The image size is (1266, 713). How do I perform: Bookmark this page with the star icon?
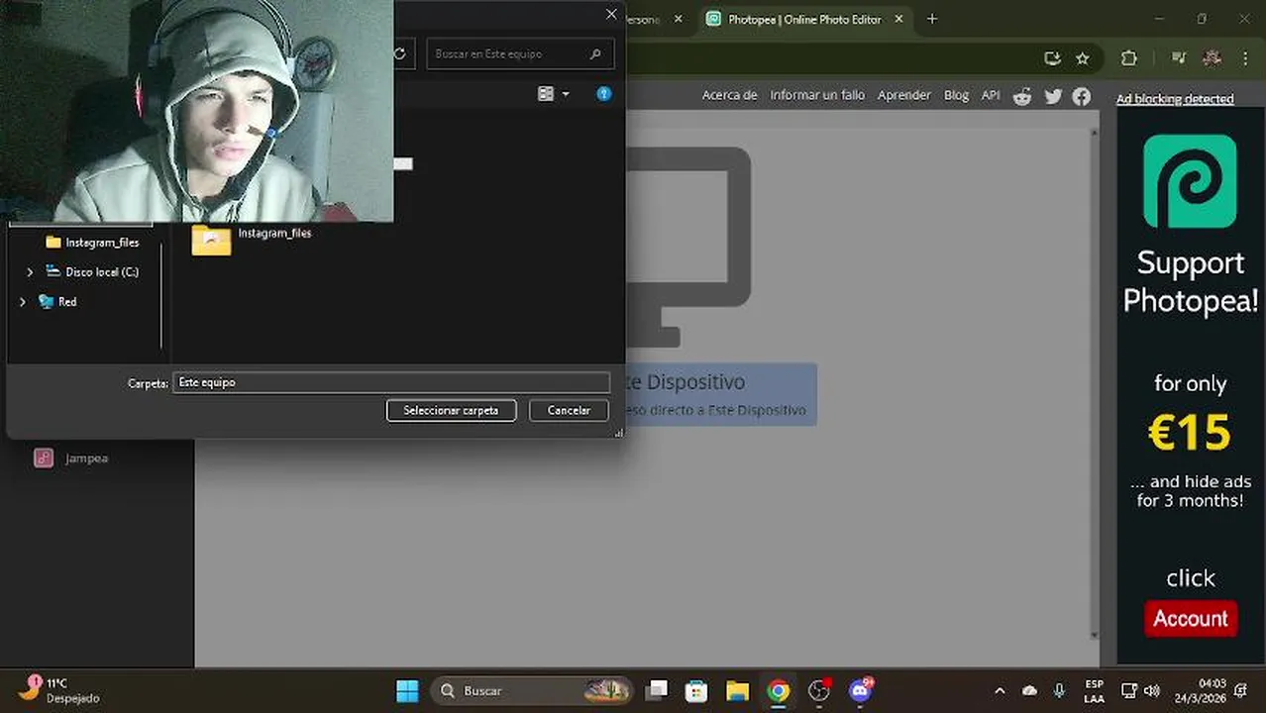coord(1083,58)
